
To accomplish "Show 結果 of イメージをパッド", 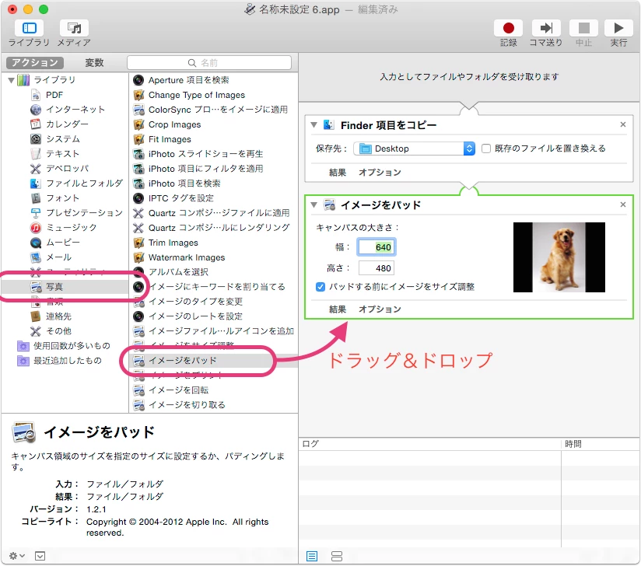I will click(x=338, y=309).
